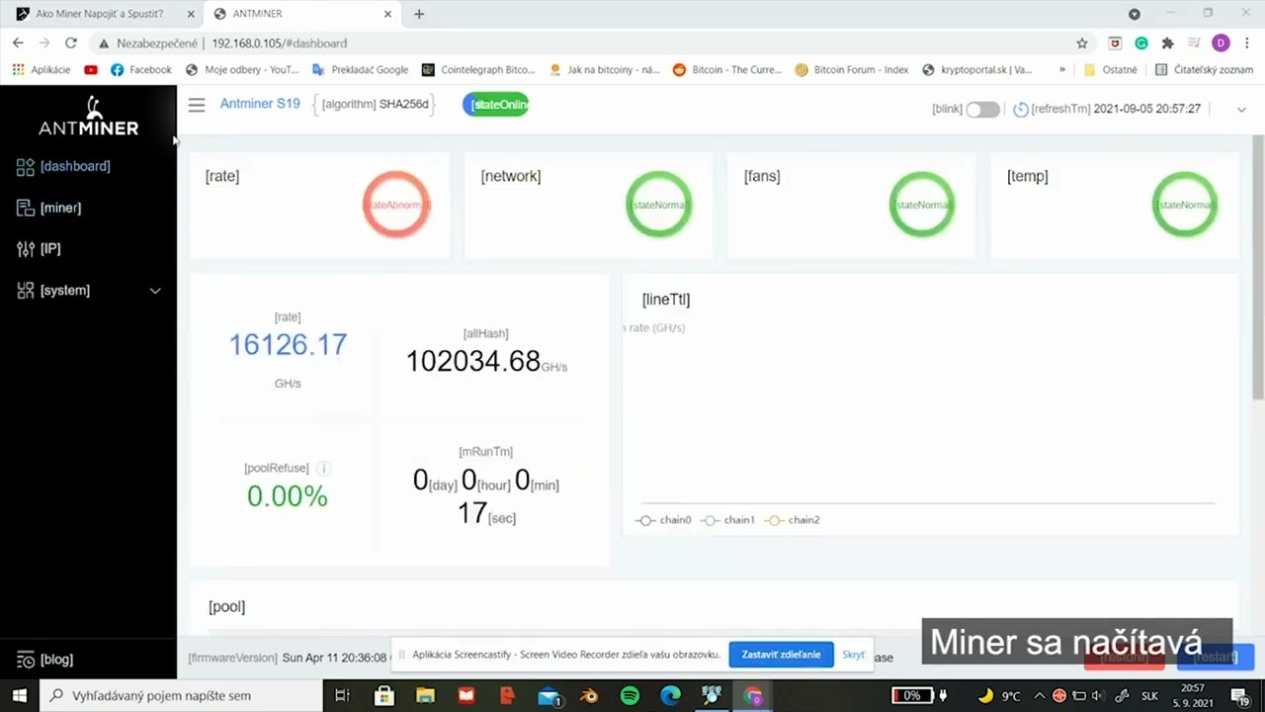Image resolution: width=1265 pixels, height=712 pixels.
Task: Open the Aplikácie apps shortcut
Action: tap(42, 70)
